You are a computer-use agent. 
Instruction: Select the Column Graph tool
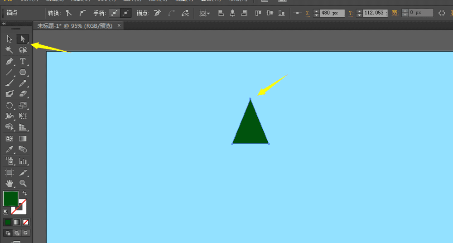[x=23, y=161]
